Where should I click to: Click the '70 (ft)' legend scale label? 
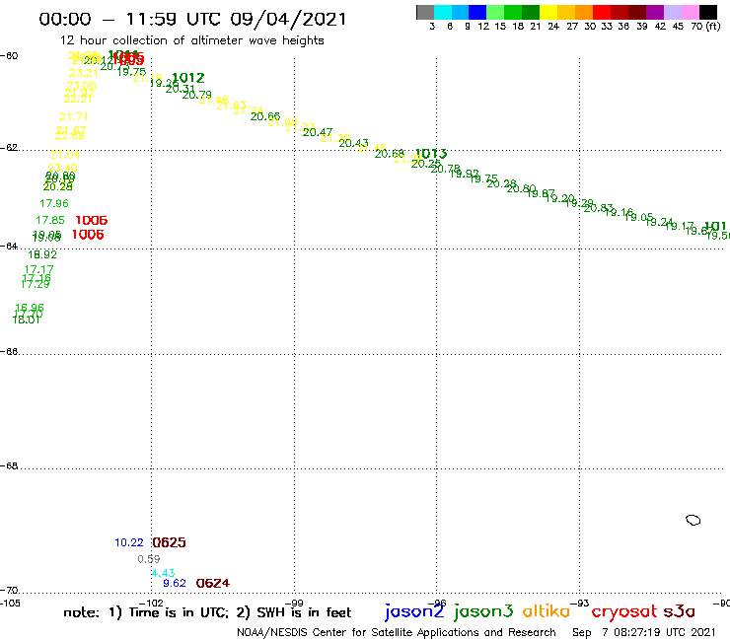point(705,26)
